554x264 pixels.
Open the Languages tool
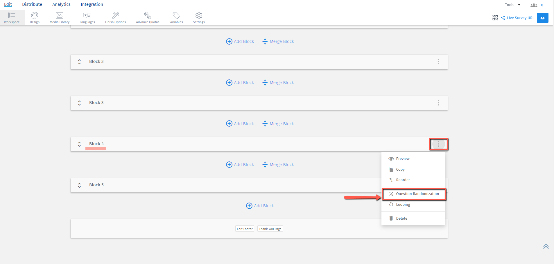click(87, 18)
